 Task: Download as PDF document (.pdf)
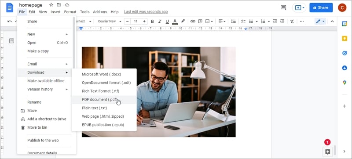coord(104,100)
